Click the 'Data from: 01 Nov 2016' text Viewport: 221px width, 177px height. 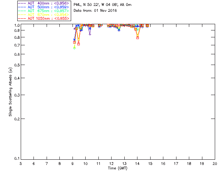point(95,11)
